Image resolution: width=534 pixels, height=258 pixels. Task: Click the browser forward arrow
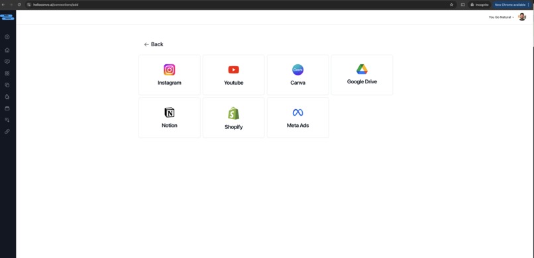pos(11,5)
